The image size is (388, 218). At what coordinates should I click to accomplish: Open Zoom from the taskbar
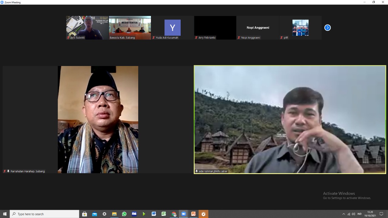(183, 214)
